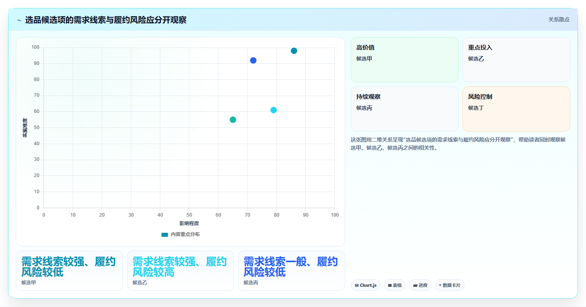Click the lightning icon beside the page title

[19, 20]
